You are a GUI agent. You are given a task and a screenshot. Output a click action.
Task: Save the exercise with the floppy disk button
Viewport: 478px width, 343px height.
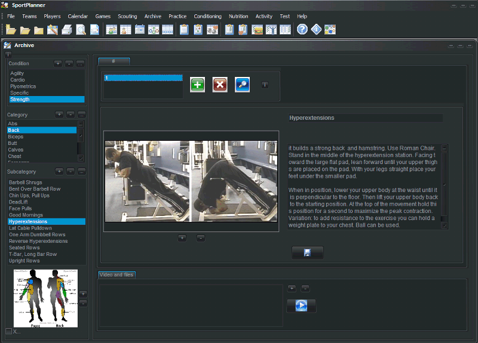(307, 252)
